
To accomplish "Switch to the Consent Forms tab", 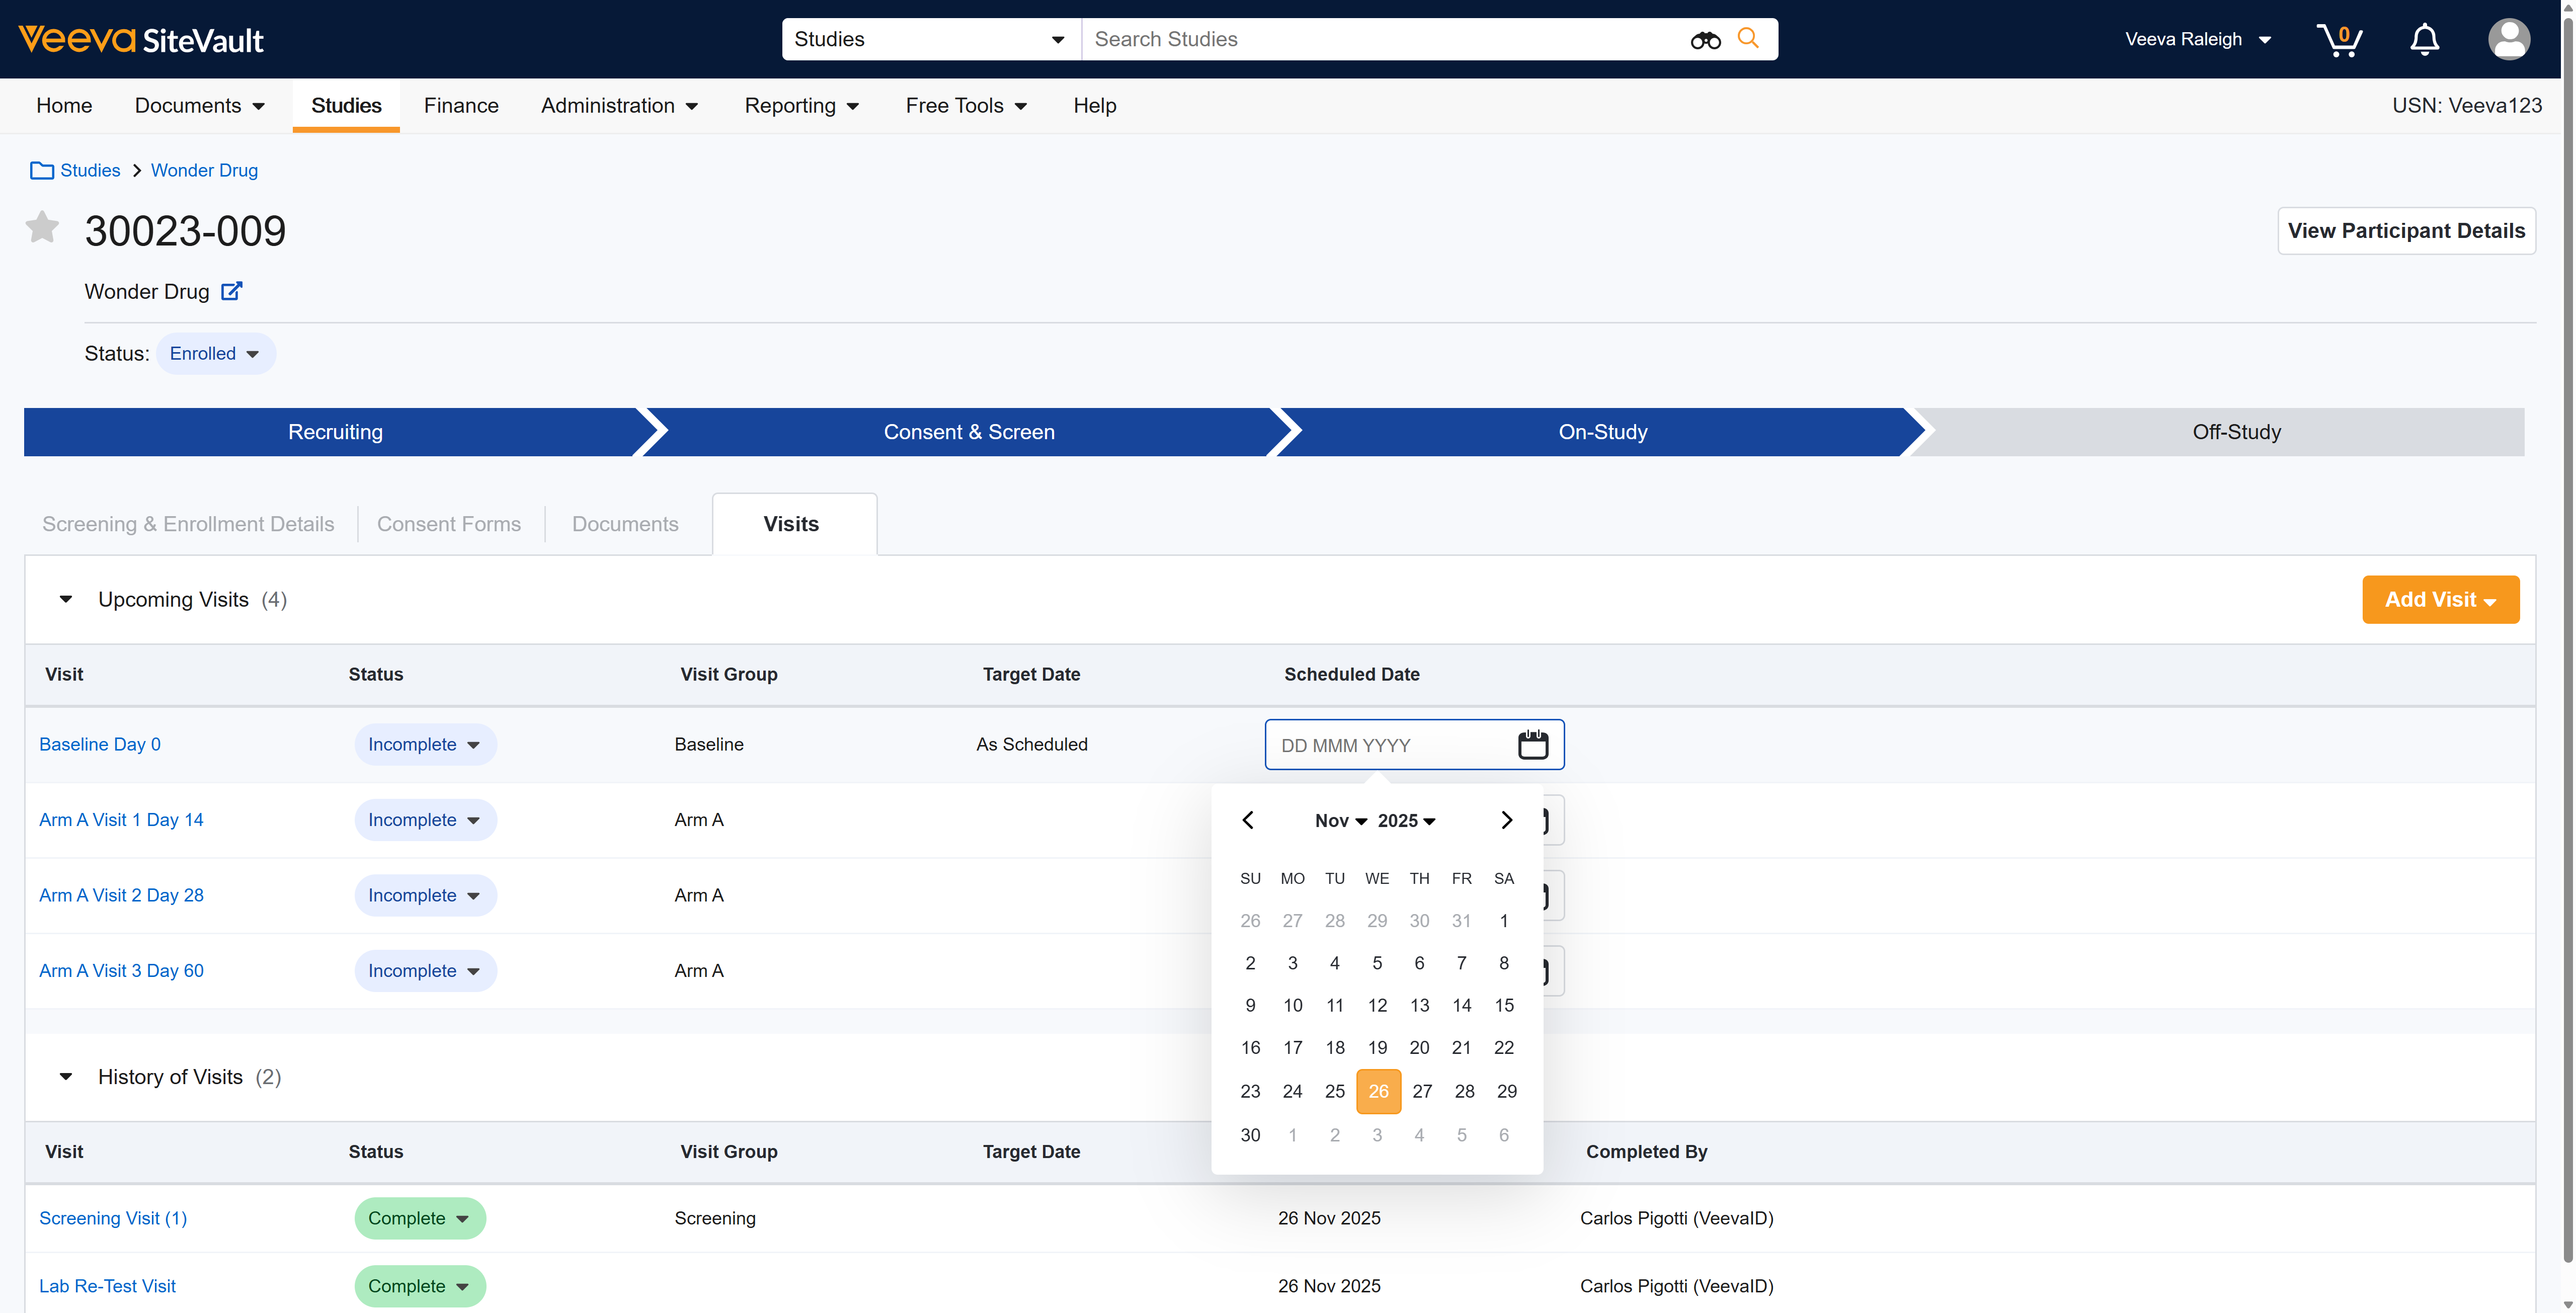I will click(449, 523).
